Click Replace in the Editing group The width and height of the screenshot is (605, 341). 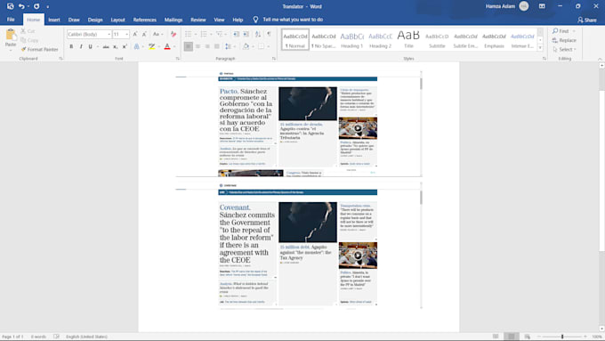[564, 40]
